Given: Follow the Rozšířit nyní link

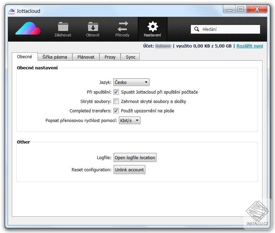Looking at the screenshot, I should 250,46.
